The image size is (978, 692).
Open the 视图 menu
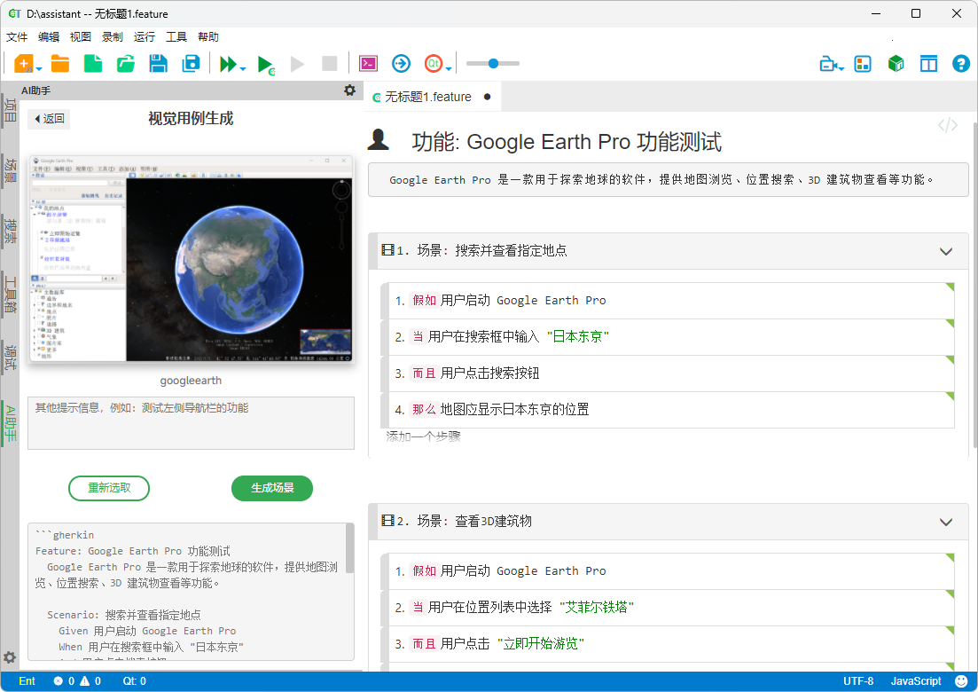pos(81,36)
